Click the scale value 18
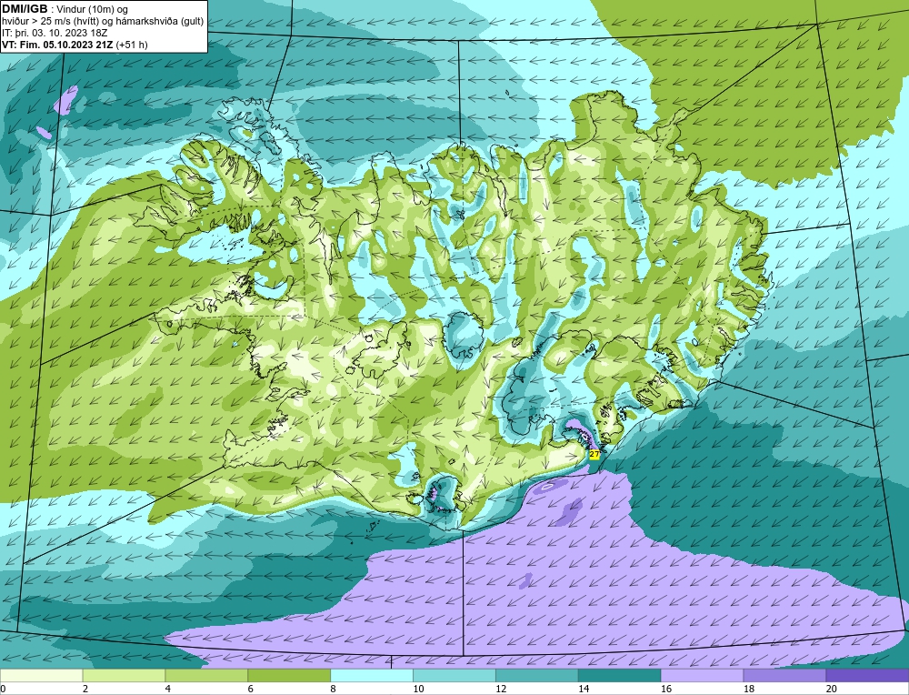 click(x=748, y=689)
